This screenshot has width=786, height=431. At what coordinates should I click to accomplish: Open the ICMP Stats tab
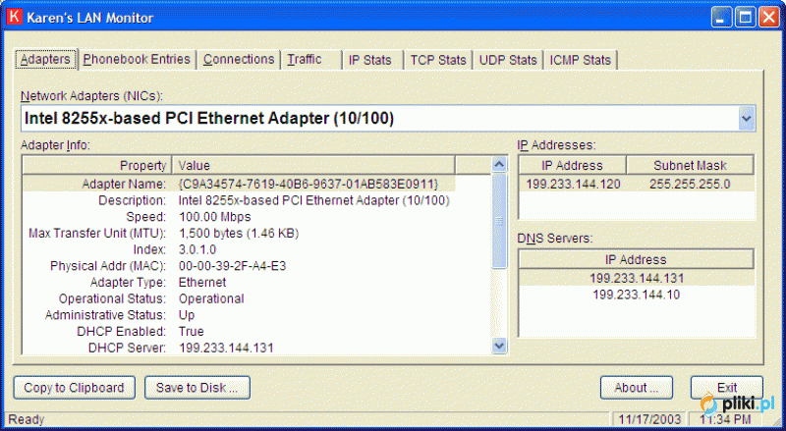tap(581, 60)
